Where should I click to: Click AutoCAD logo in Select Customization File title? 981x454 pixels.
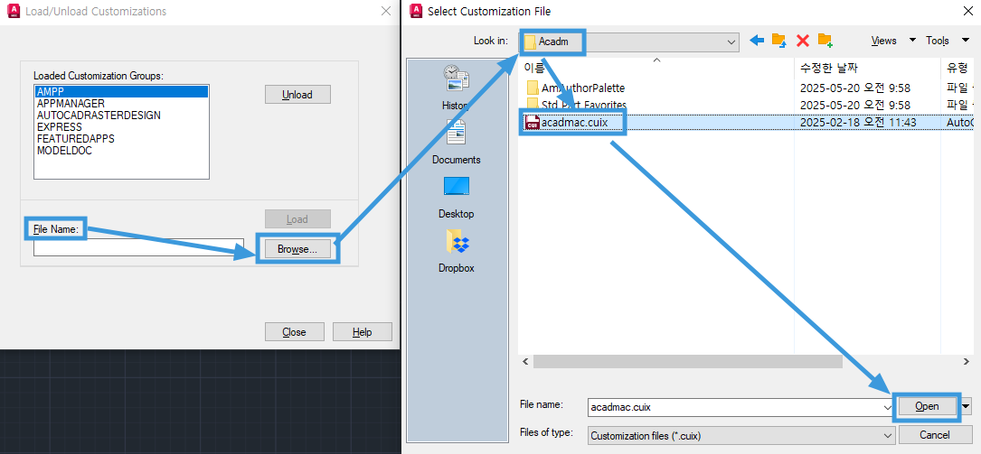point(415,11)
